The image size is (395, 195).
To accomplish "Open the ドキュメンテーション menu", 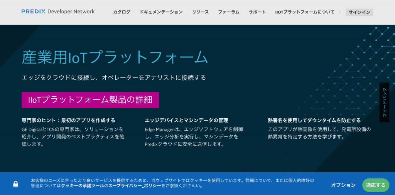I will click(161, 12).
